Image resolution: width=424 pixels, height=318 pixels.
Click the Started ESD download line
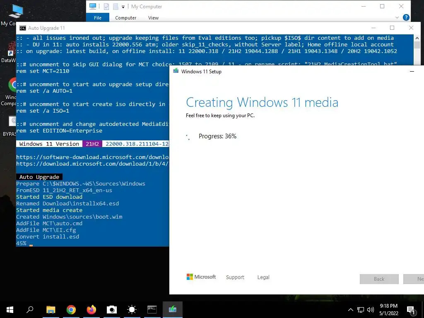(x=49, y=197)
